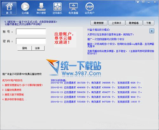Click the 4.更多特权等待推出 benefit line
This screenshot has height=130, width=159.
(x=15, y=99)
